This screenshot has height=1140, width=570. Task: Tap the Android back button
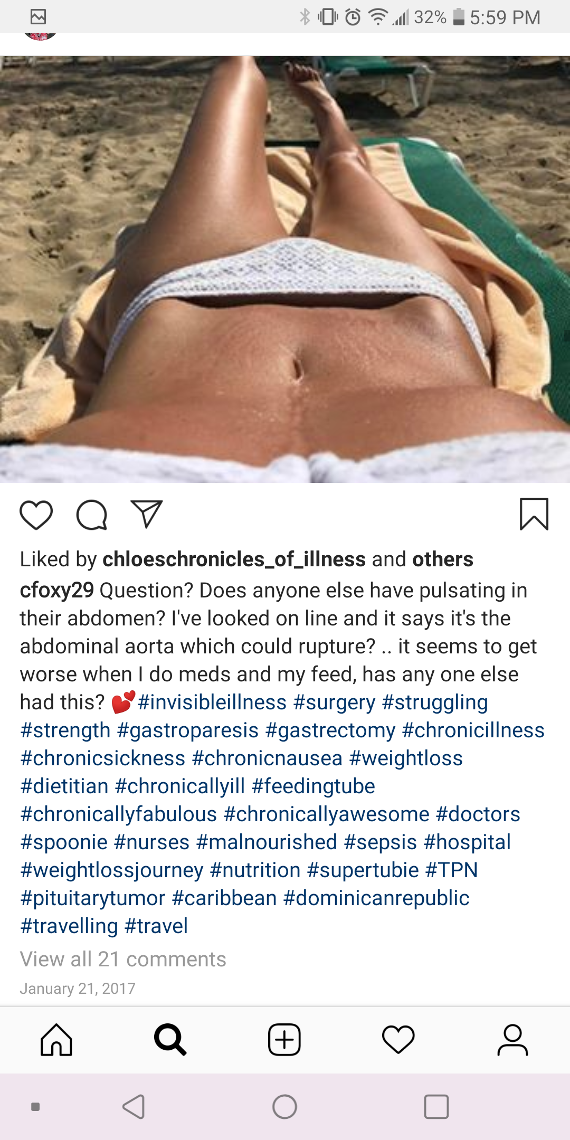tap(134, 1107)
